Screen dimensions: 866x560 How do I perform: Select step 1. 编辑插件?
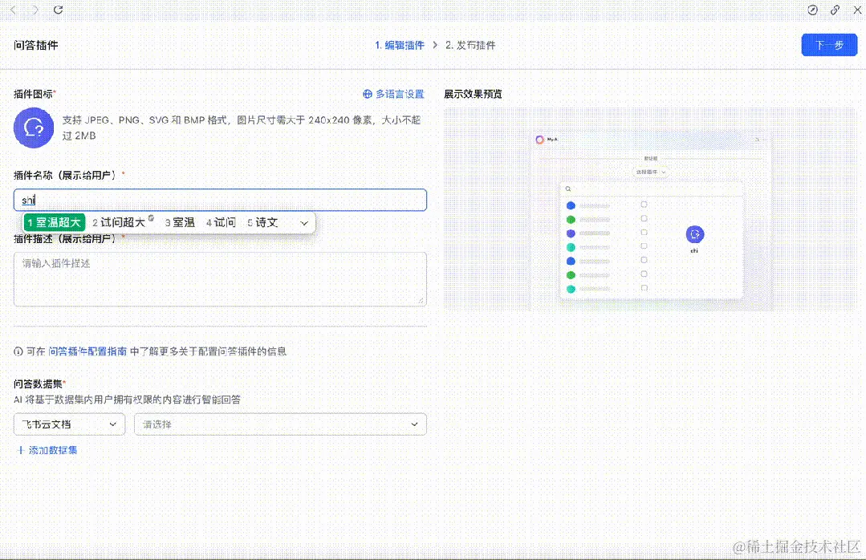tap(400, 45)
